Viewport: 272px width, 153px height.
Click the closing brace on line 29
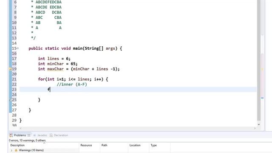coord(20,120)
